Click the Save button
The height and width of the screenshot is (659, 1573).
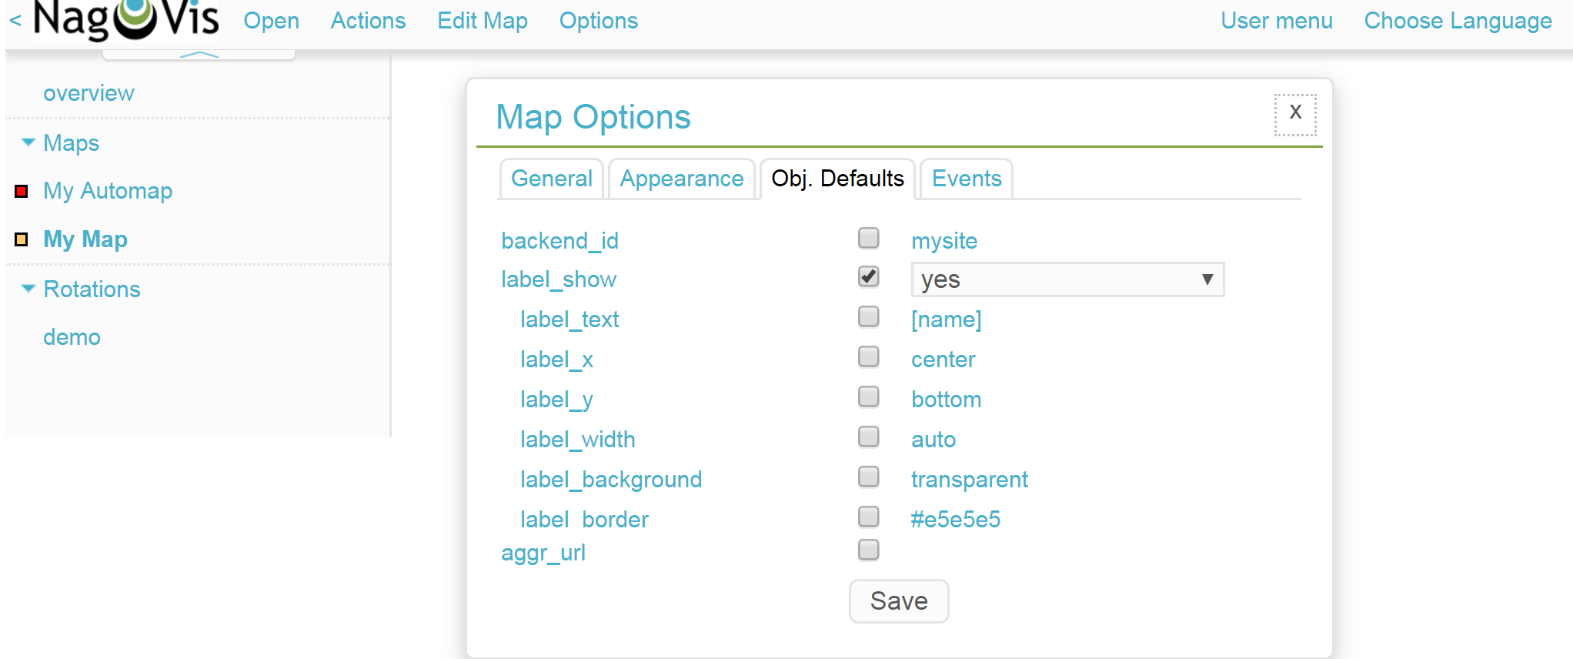pyautogui.click(x=898, y=601)
